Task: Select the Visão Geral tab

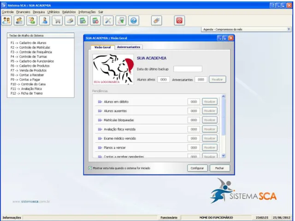Action: coord(102,47)
